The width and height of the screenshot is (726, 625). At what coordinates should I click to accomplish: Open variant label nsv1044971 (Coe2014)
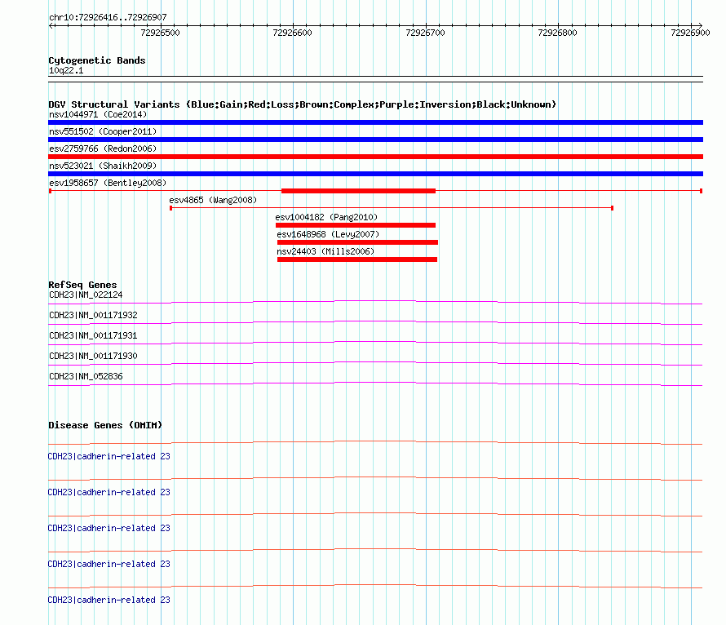tap(98, 114)
